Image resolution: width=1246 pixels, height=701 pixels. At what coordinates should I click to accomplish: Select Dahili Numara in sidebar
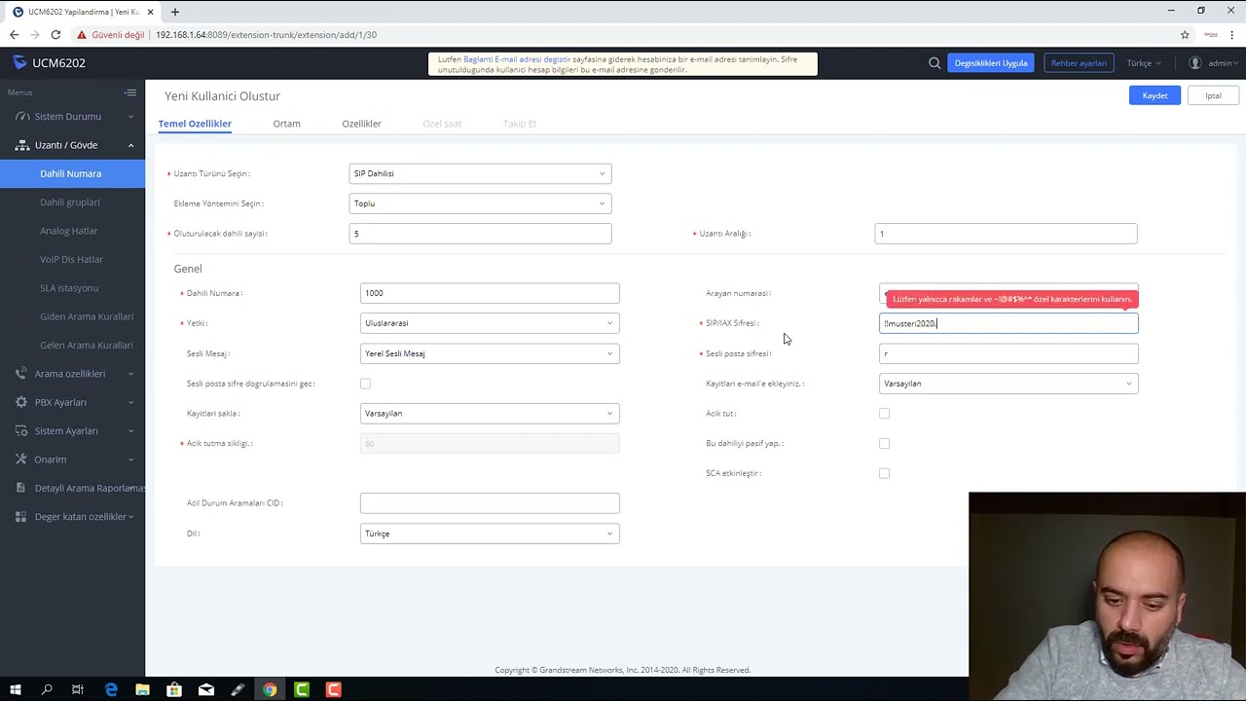pyautogui.click(x=72, y=173)
